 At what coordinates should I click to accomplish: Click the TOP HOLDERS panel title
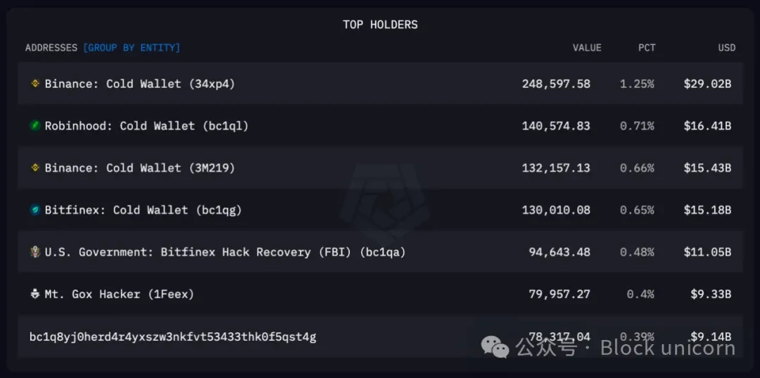tap(380, 25)
